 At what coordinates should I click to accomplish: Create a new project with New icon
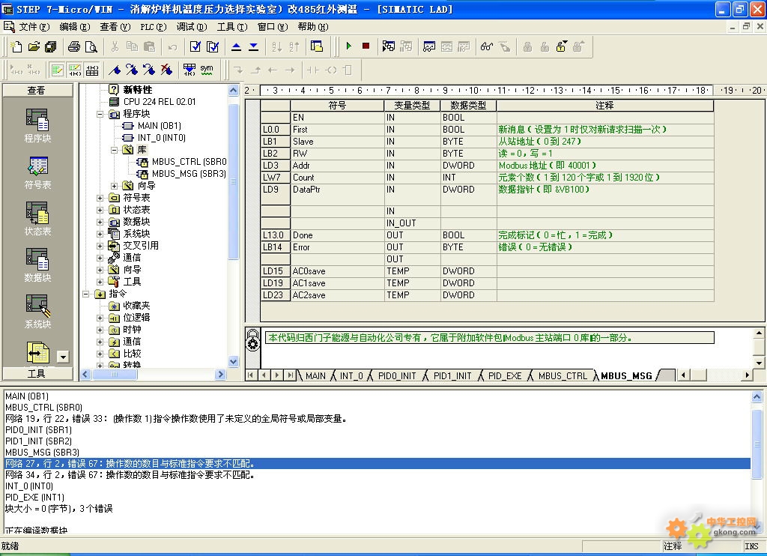click(x=16, y=46)
